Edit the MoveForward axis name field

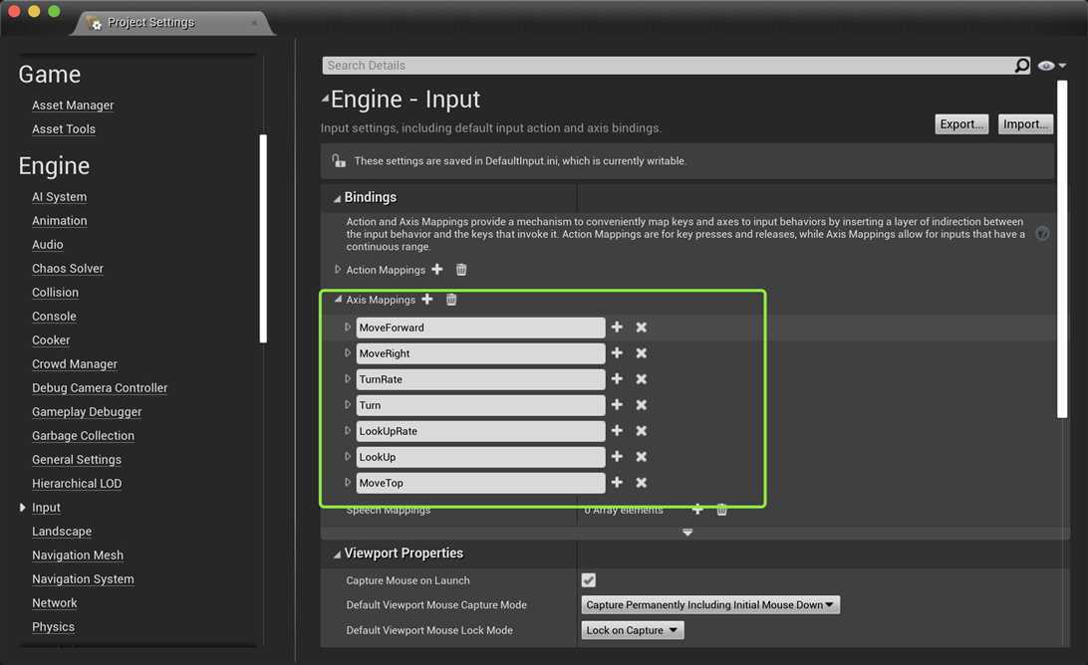[x=480, y=328]
